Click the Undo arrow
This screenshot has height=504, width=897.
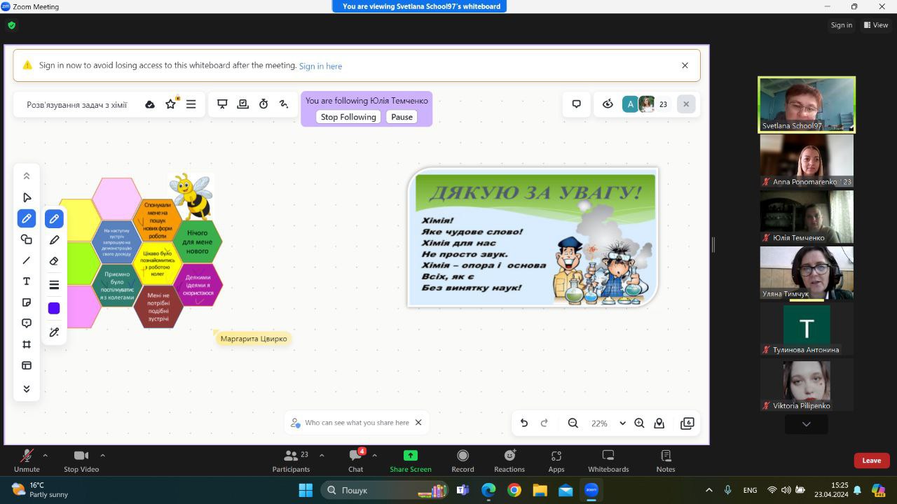(524, 423)
